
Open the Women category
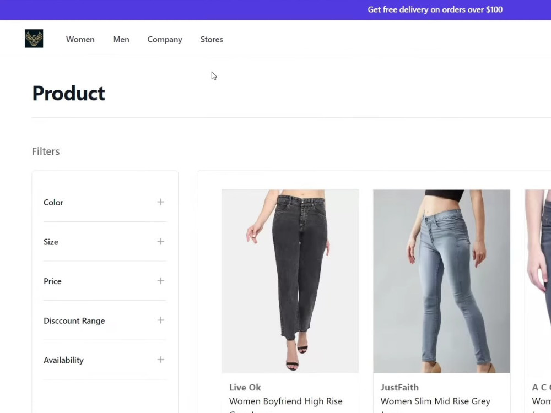pos(80,39)
